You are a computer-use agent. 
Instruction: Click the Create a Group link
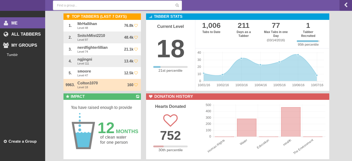coord(22,141)
